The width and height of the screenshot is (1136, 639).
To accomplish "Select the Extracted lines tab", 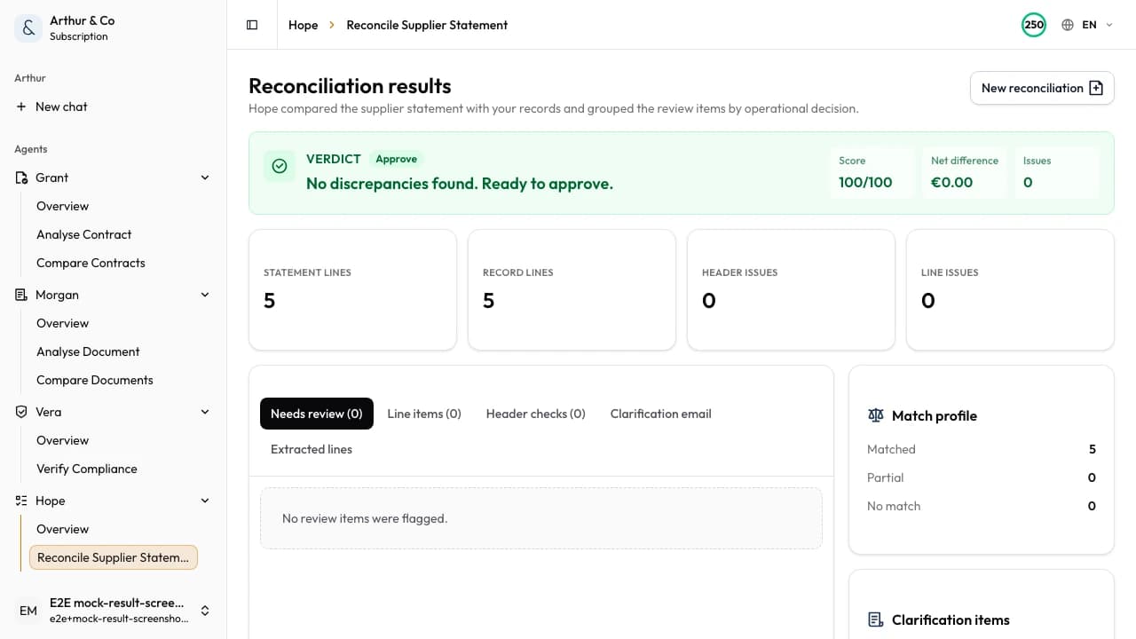I will (x=312, y=449).
